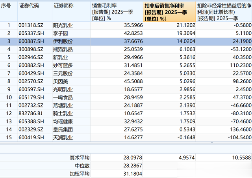Select the 贝因美 name cell
Screen dimensions: 252x178
60,81
